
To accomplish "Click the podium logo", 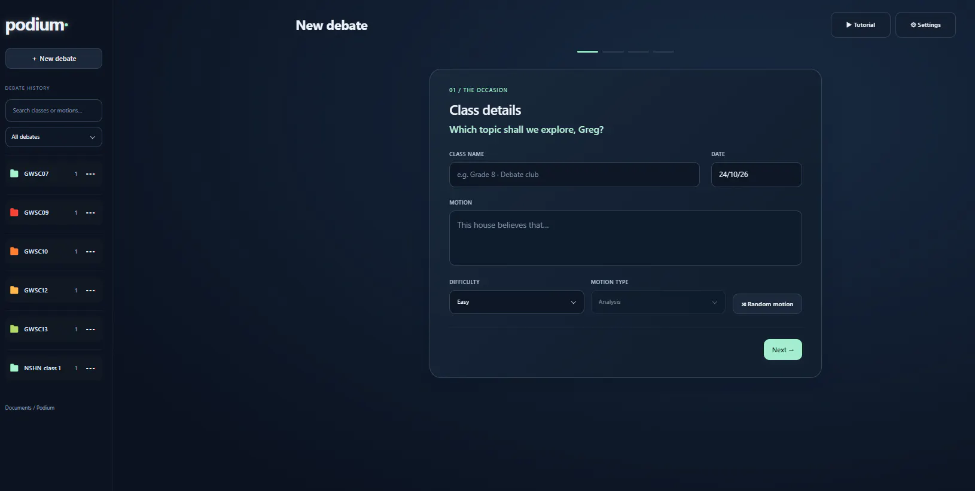I will [36, 25].
